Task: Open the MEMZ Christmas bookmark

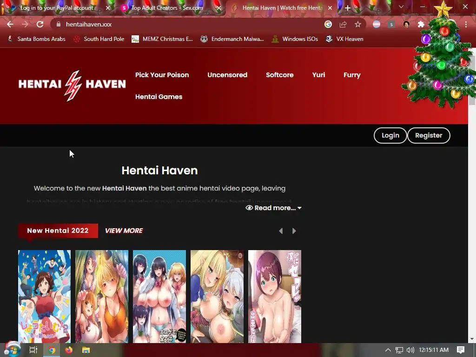Action: (x=162, y=39)
